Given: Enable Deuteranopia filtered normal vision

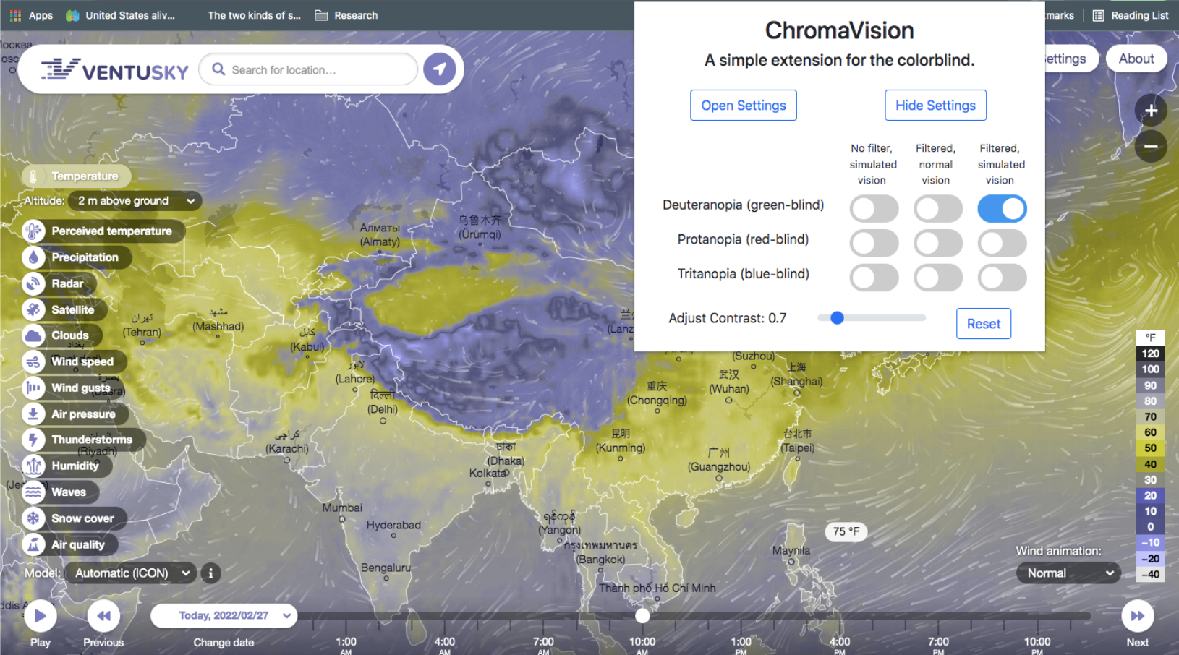Looking at the screenshot, I should coord(938,209).
